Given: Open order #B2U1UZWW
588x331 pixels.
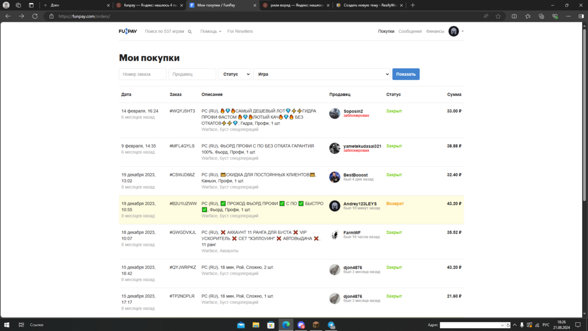Looking at the screenshot, I should (183, 203).
